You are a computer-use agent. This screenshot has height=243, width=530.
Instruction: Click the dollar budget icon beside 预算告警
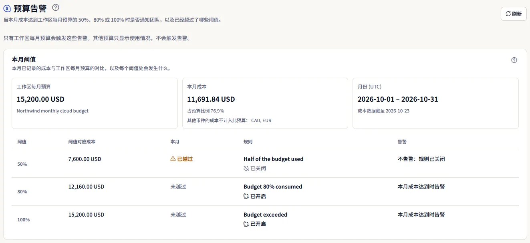tap(7, 8)
